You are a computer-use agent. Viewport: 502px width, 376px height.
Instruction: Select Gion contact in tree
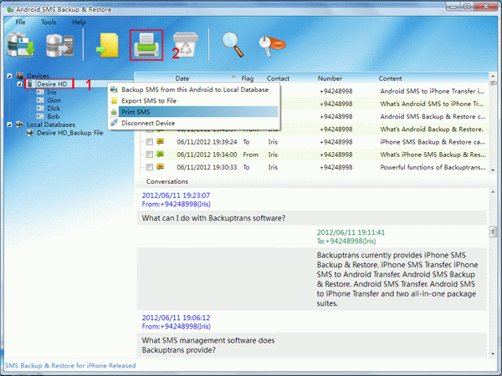coord(54,100)
